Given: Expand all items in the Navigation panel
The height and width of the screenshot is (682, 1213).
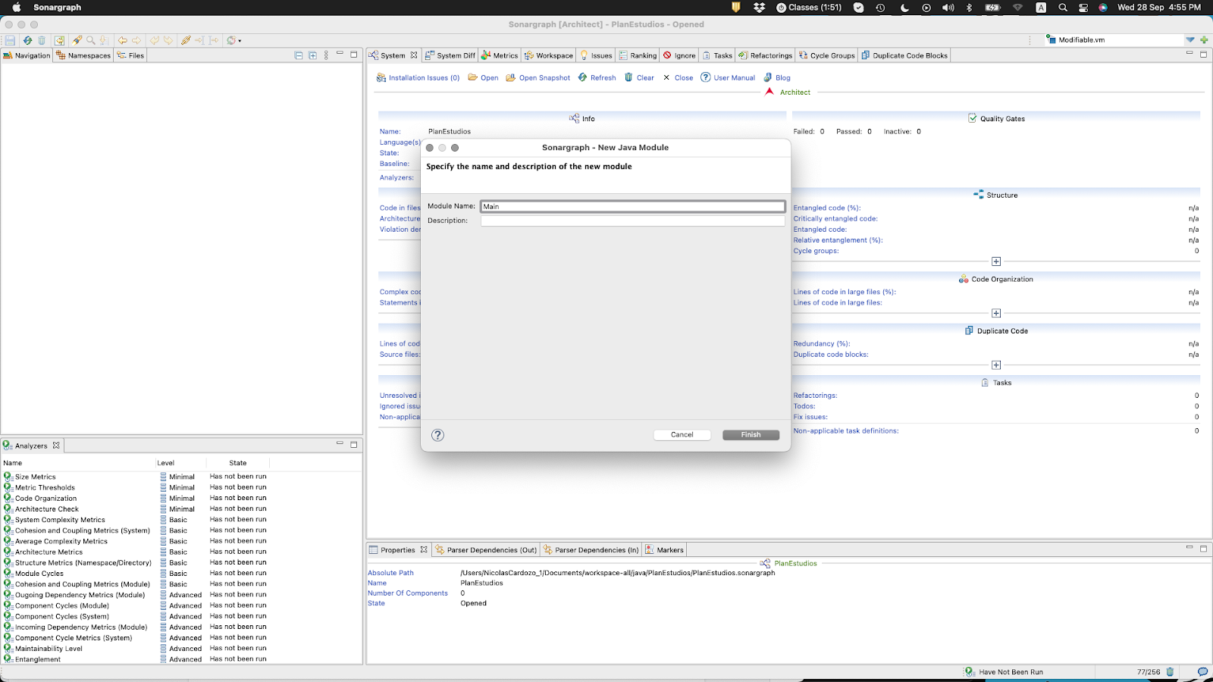Looking at the screenshot, I should click(312, 55).
